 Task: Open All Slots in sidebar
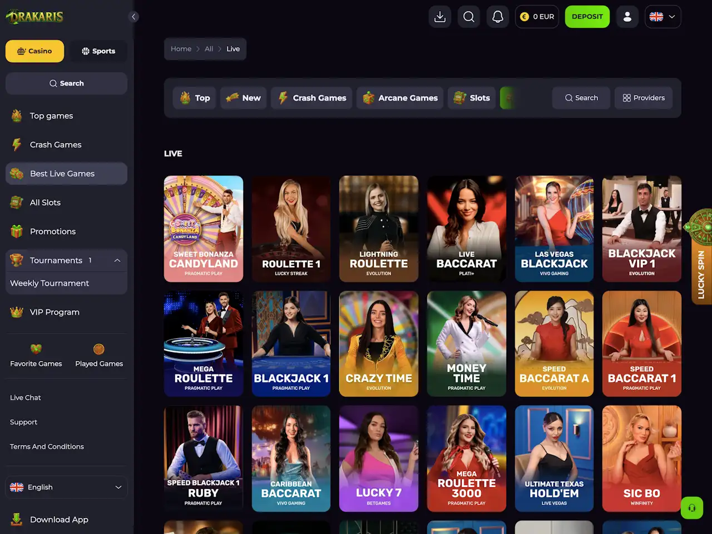click(x=66, y=202)
